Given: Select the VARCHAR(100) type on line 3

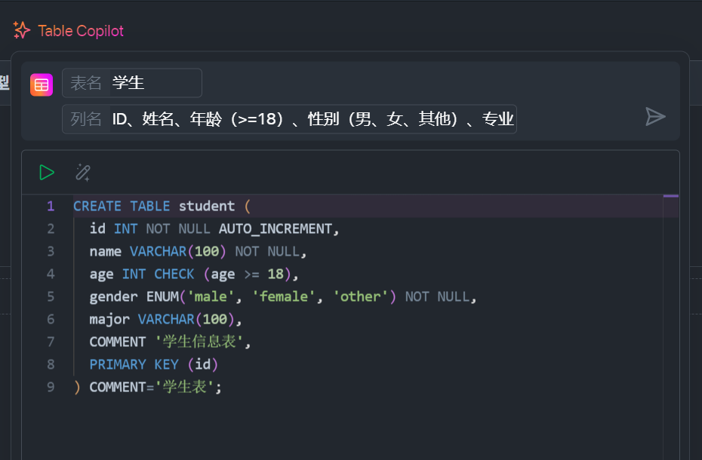Looking at the screenshot, I should pos(179,251).
